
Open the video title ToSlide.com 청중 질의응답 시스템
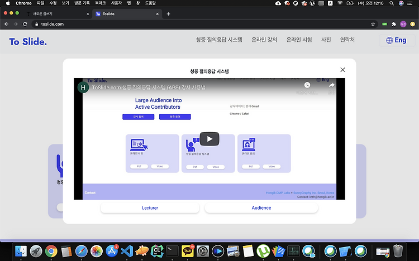[x=149, y=87]
